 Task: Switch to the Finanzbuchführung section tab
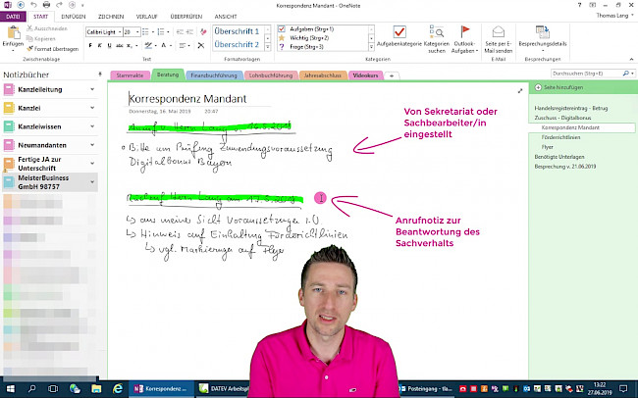(x=209, y=75)
